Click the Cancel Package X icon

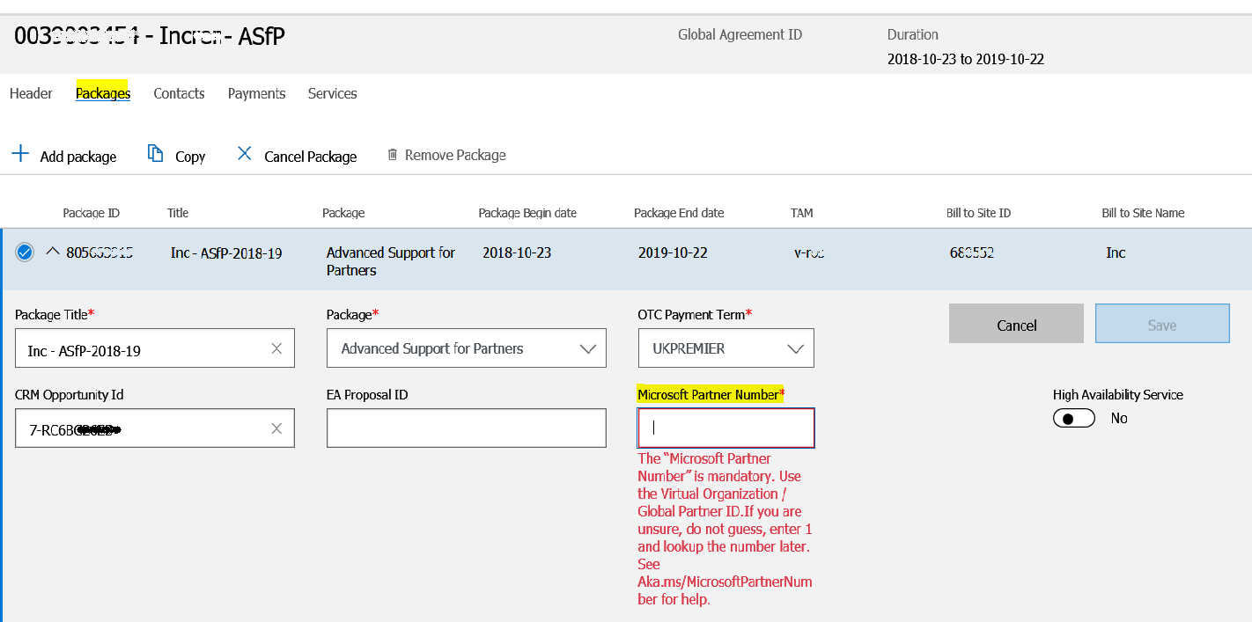coord(245,154)
